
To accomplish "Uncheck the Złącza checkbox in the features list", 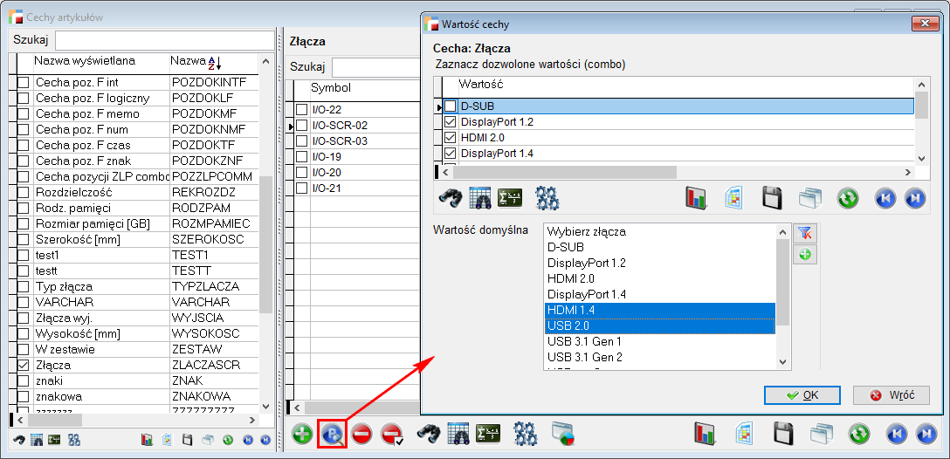I will (x=23, y=365).
